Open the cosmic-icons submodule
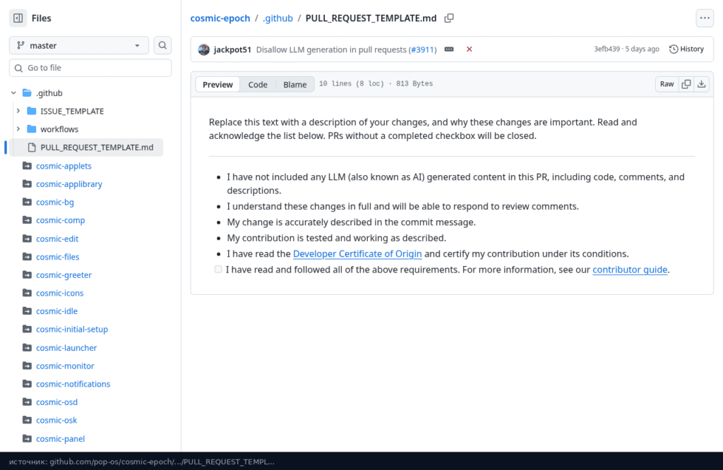 click(59, 293)
